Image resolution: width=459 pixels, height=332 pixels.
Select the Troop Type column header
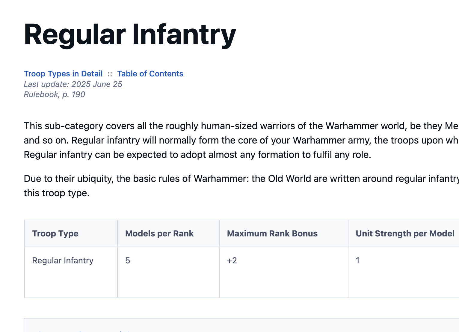pyautogui.click(x=71, y=233)
